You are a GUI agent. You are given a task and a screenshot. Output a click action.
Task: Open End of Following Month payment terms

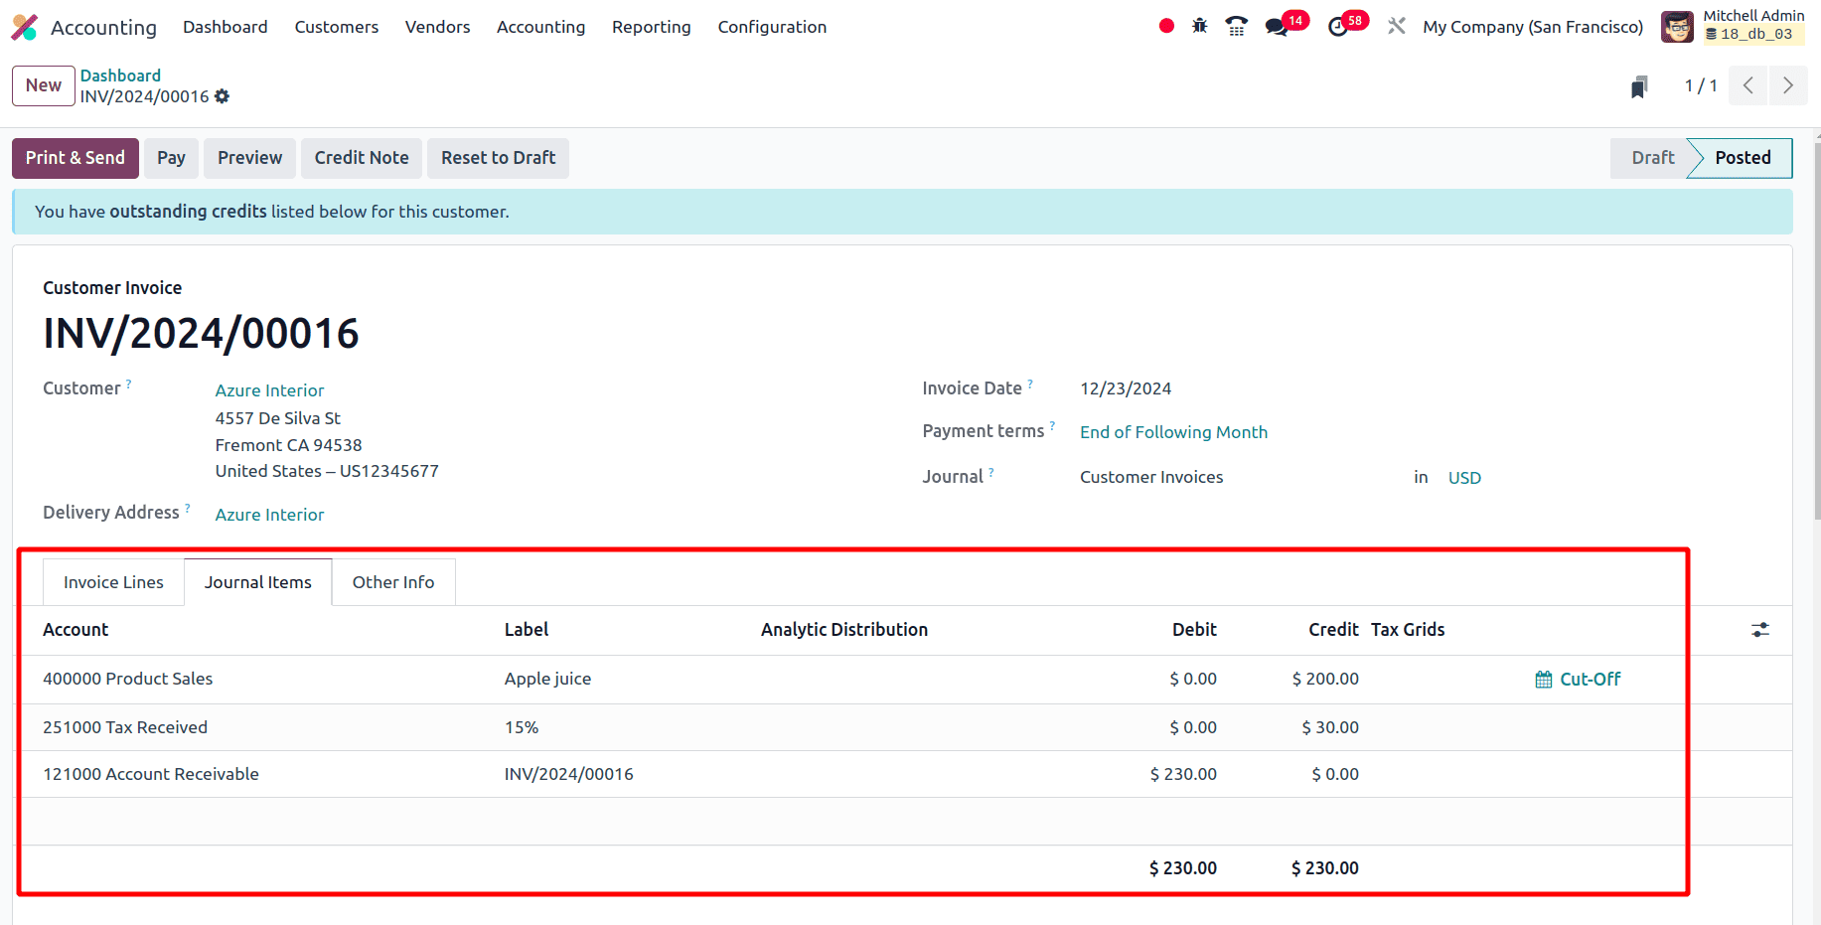1173,432
